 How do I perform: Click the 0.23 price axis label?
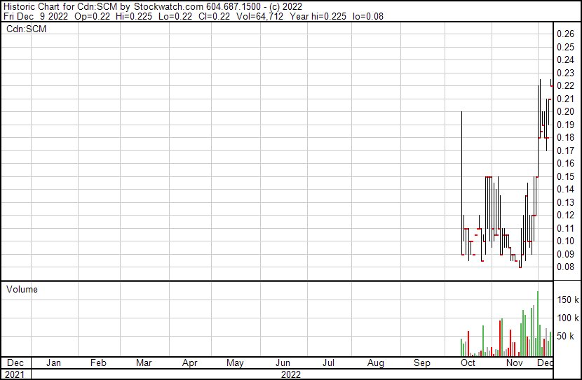pyautogui.click(x=565, y=73)
